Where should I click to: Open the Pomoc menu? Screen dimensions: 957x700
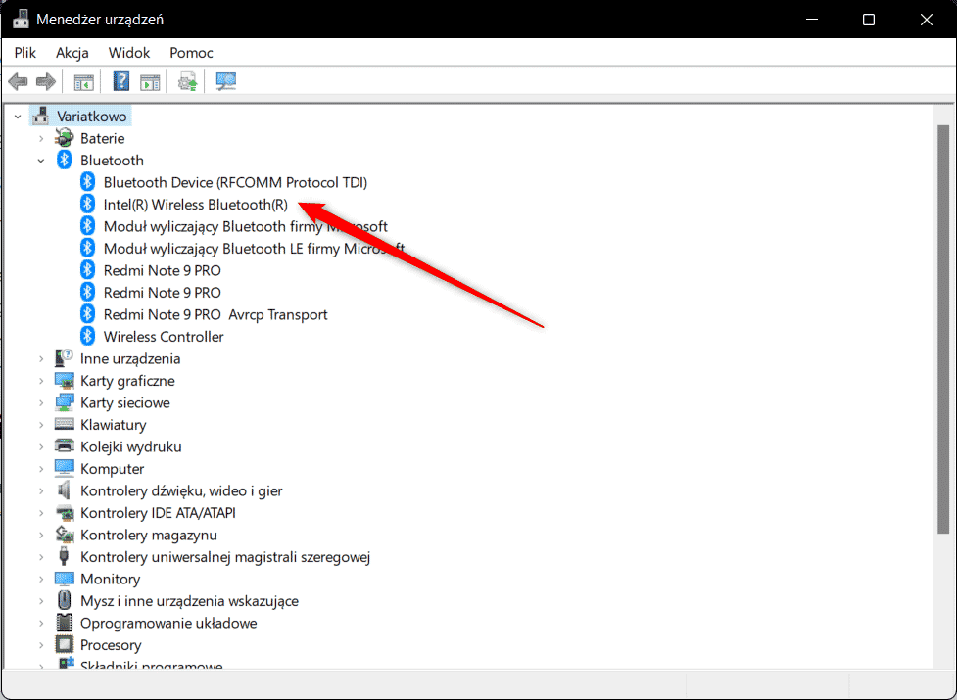191,53
